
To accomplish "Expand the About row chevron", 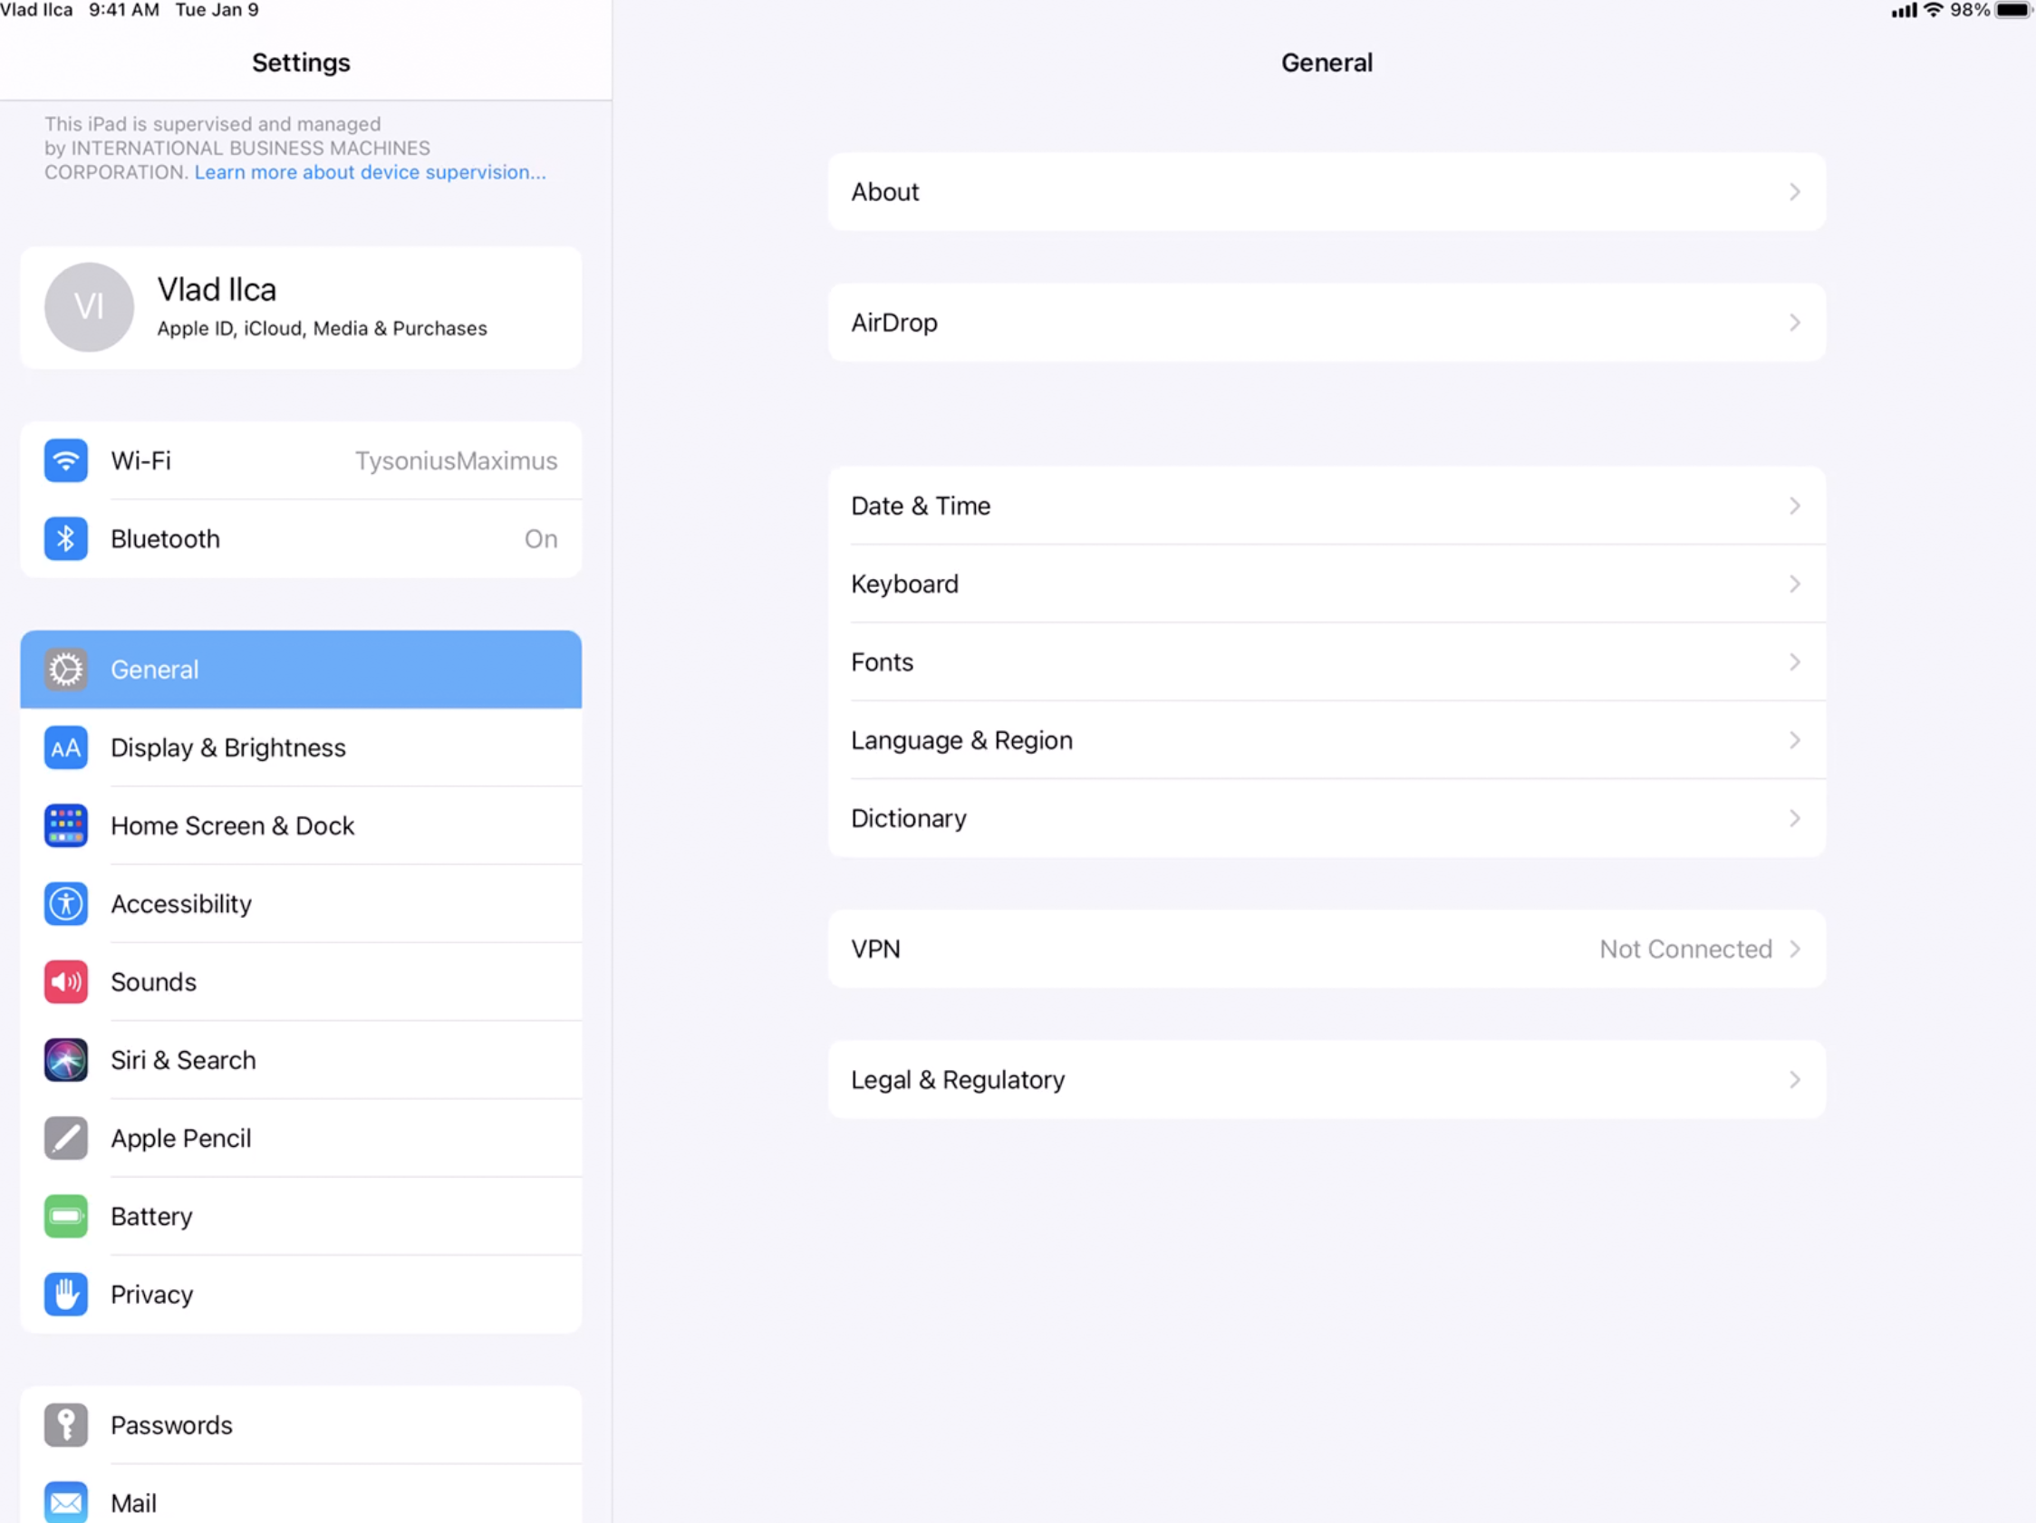I will point(1794,191).
